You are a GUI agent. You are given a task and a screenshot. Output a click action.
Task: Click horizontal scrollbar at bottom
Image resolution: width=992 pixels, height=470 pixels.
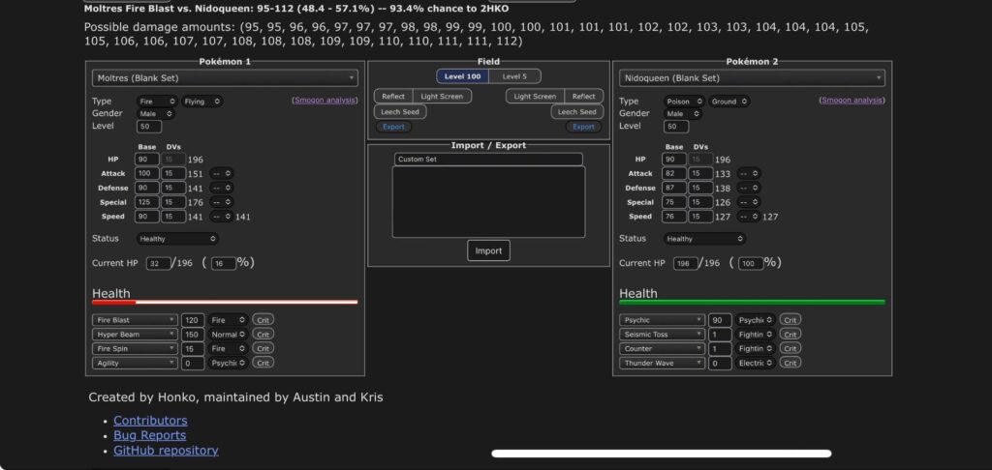661,454
